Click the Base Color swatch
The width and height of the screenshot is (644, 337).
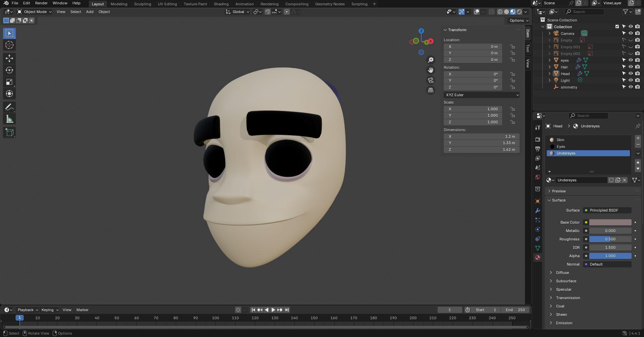pos(610,222)
